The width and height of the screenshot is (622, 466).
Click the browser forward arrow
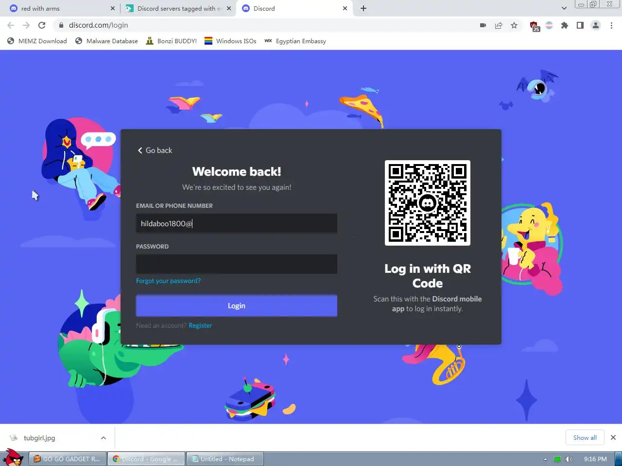pos(26,25)
